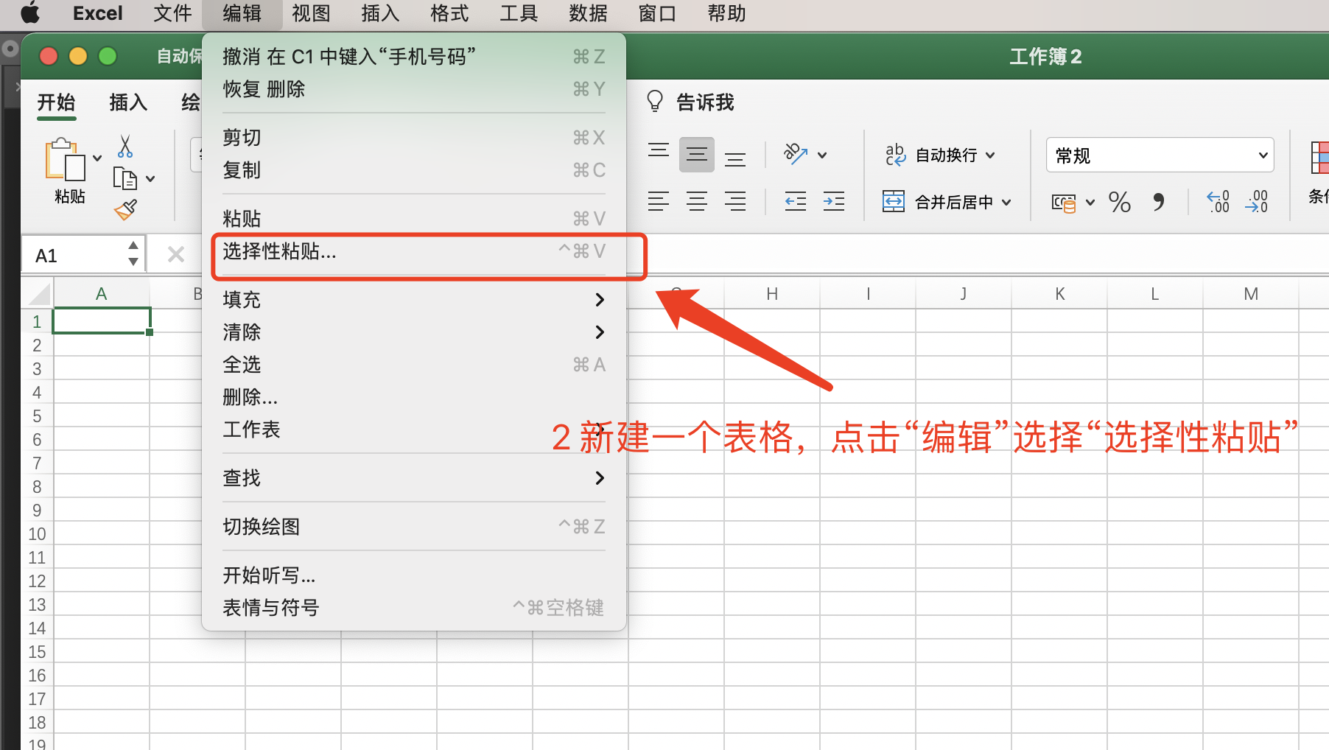Expand 合并后居中 dropdown arrow

click(1006, 201)
